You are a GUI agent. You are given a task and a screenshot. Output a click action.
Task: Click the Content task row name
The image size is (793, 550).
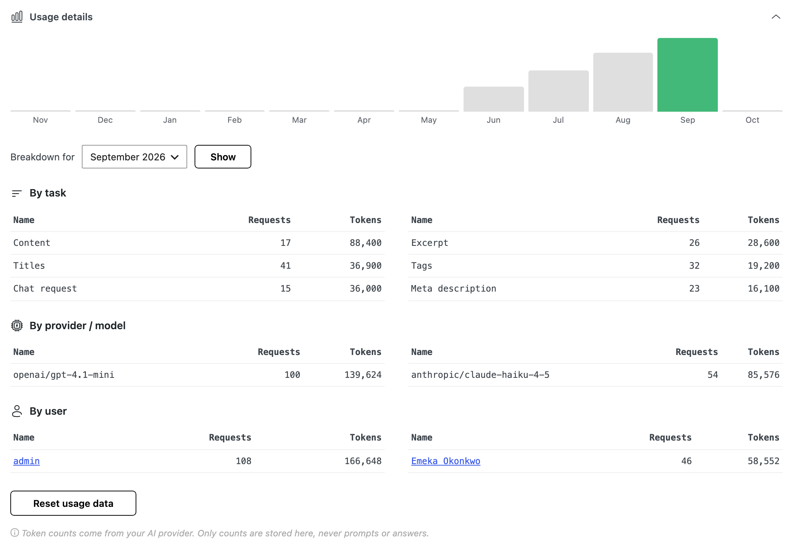coord(32,243)
